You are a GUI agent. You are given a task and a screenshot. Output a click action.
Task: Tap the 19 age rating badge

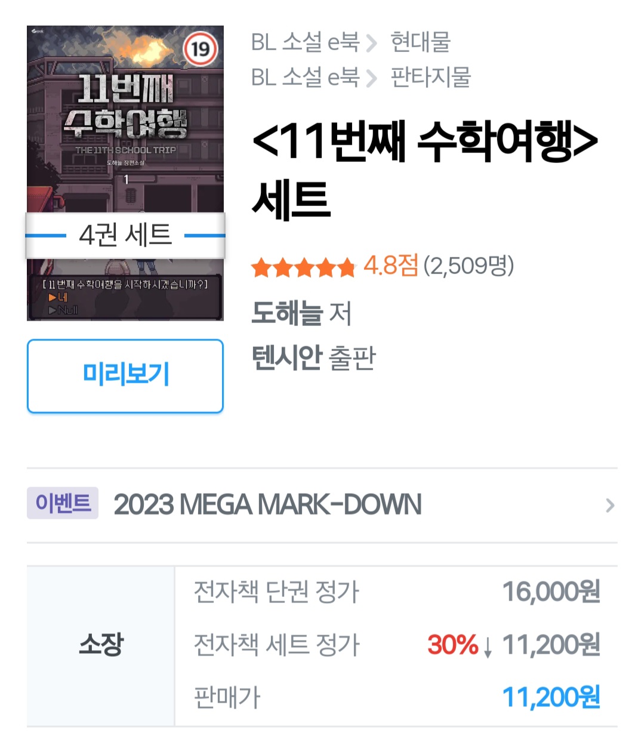[201, 48]
